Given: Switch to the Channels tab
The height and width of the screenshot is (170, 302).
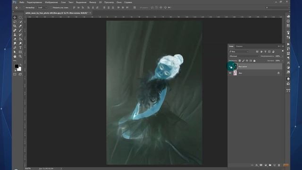Looking at the screenshot, I should [239, 46].
